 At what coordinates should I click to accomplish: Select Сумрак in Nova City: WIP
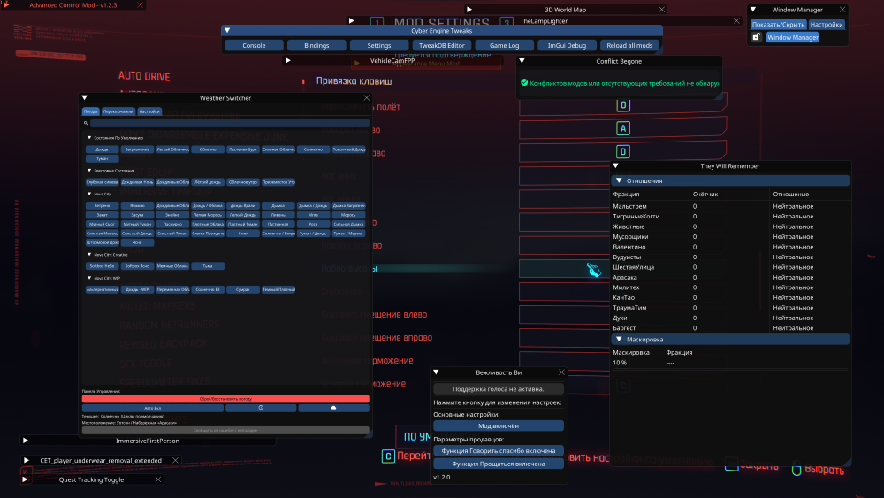pos(243,289)
